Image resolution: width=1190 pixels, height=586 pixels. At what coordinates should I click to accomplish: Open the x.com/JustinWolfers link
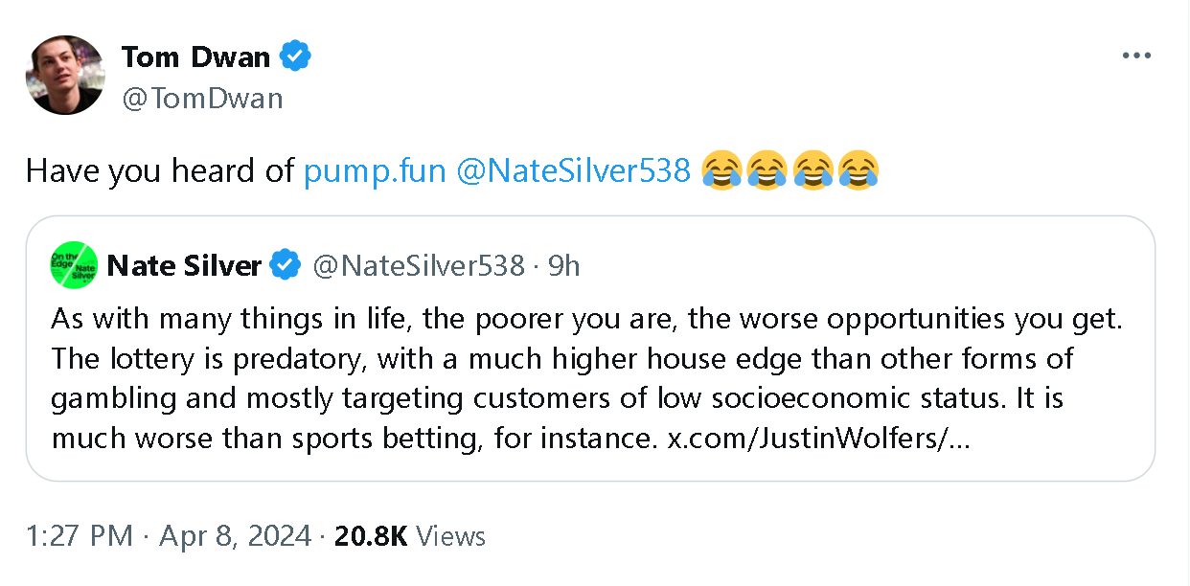click(817, 440)
